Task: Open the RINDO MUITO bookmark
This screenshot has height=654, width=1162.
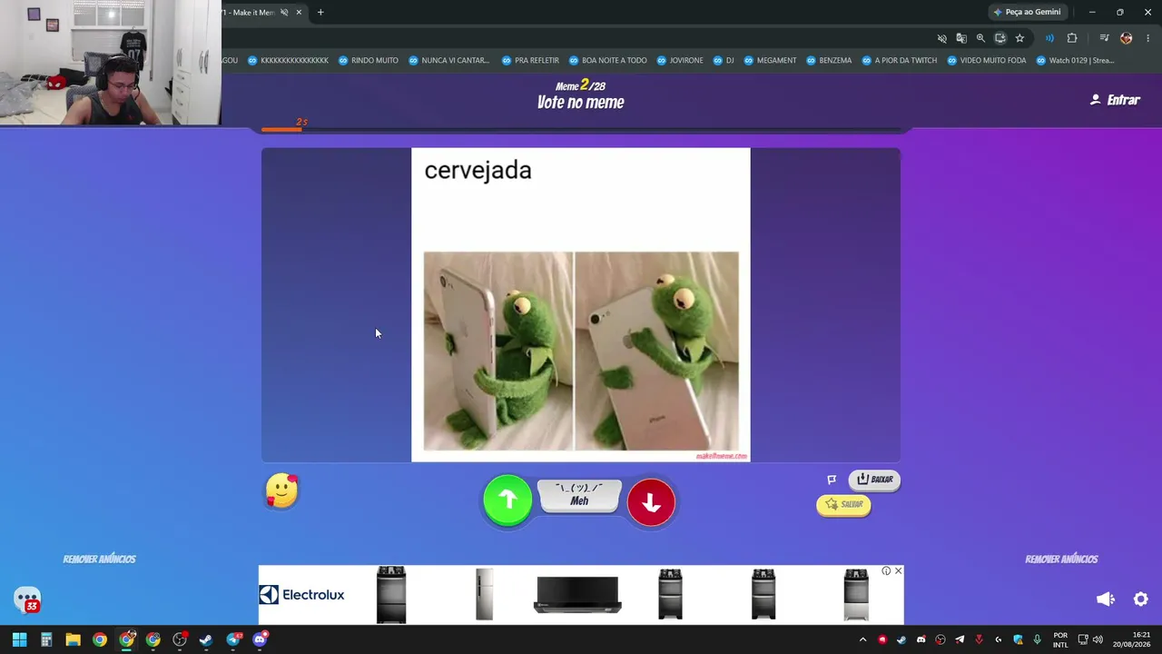Action: click(x=369, y=61)
